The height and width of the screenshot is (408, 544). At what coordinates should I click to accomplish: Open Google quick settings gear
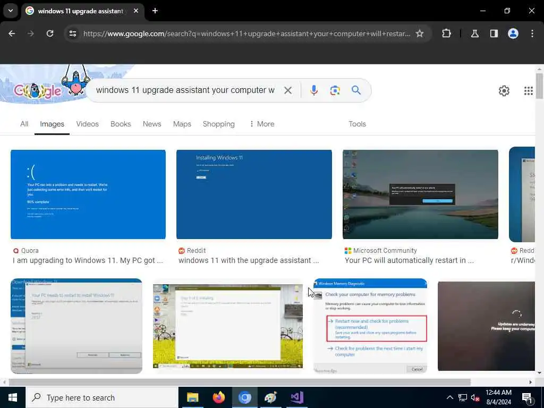[x=504, y=91]
